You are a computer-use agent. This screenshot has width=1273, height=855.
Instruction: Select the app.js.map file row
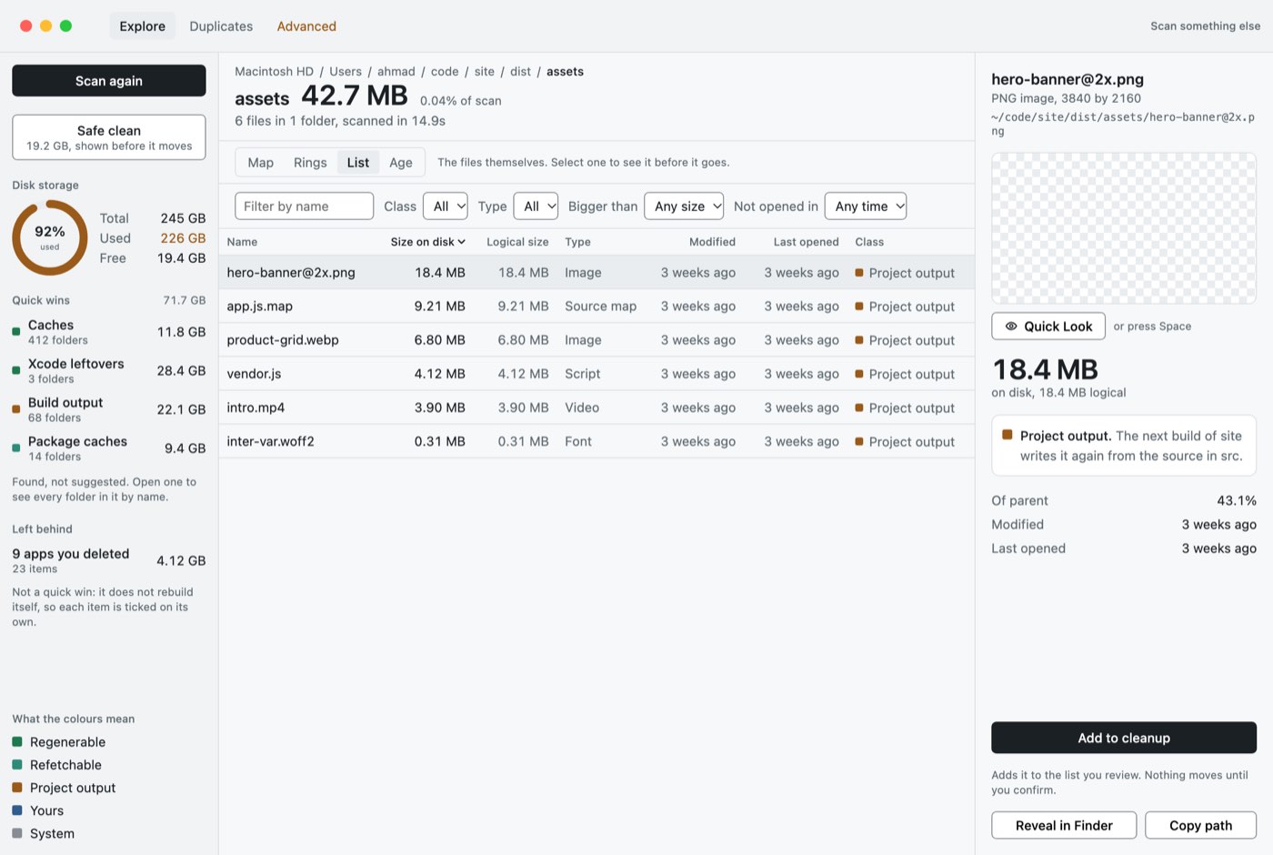596,307
